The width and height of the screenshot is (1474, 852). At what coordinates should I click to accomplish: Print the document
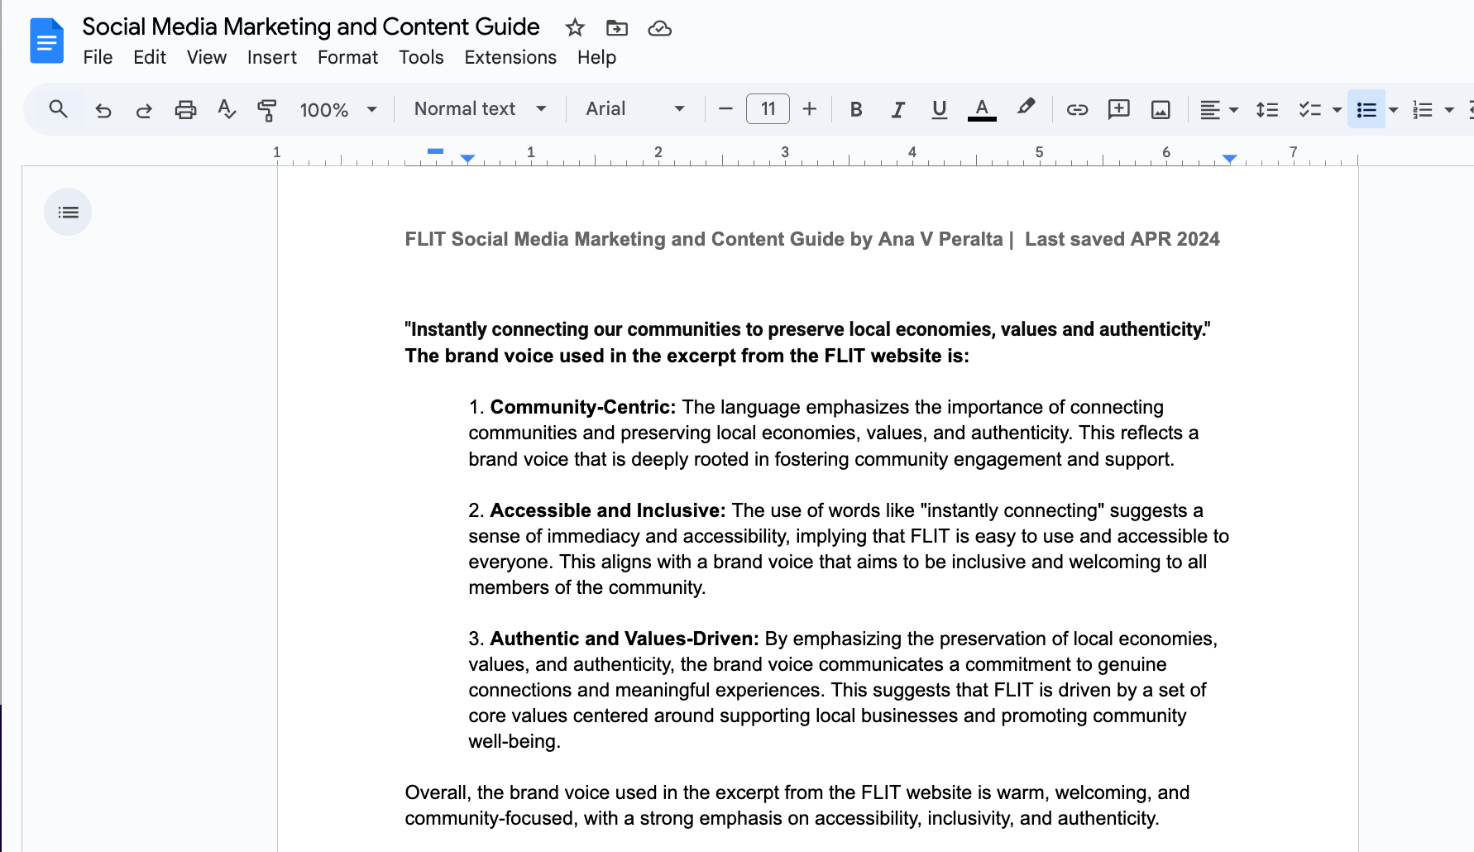click(x=185, y=109)
